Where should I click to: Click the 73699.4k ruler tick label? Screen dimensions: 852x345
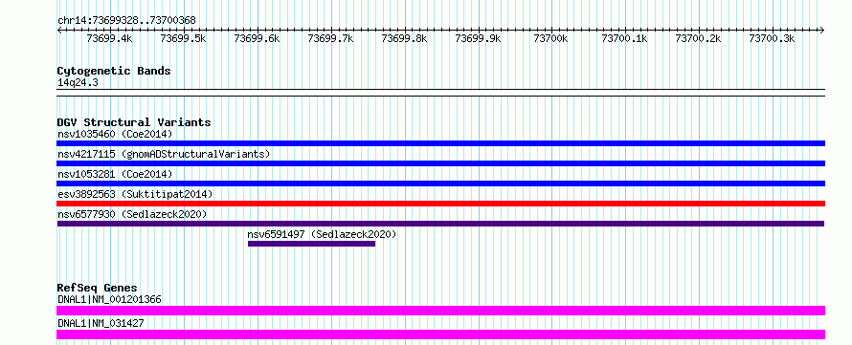pyautogui.click(x=110, y=38)
